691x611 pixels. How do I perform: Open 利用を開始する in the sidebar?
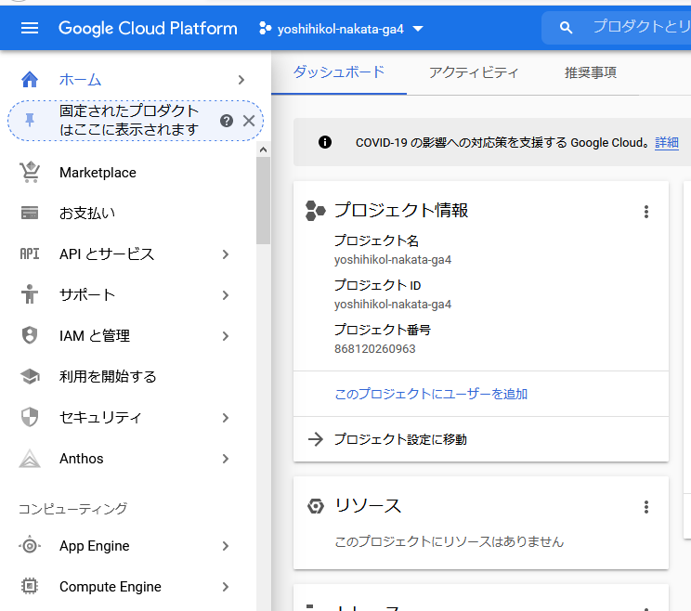108,376
